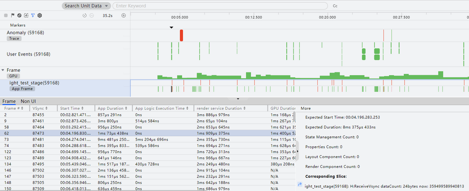This screenshot has height=191, width=469.
Task: Jump to corresponding slice via blue arrow
Action: click(x=300, y=184)
